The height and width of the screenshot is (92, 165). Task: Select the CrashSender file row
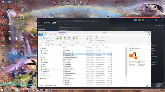click(x=88, y=66)
